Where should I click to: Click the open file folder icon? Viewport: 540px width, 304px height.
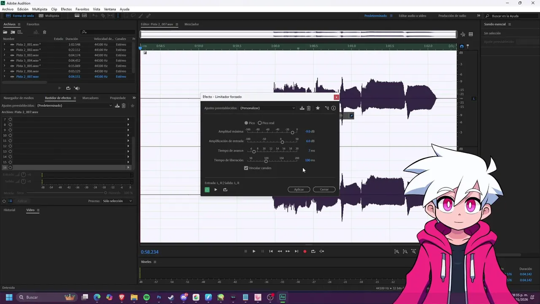[6, 32]
